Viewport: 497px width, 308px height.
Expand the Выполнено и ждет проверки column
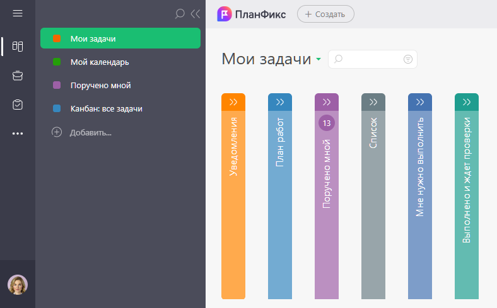[467, 102]
